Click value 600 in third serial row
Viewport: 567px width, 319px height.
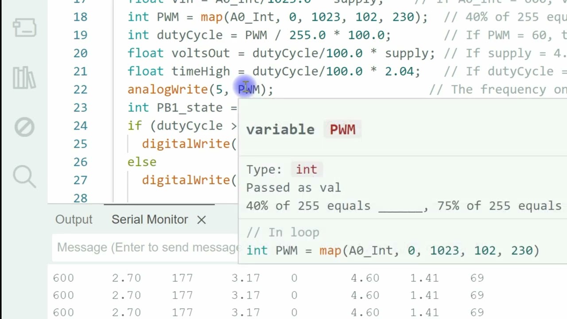pyautogui.click(x=63, y=312)
